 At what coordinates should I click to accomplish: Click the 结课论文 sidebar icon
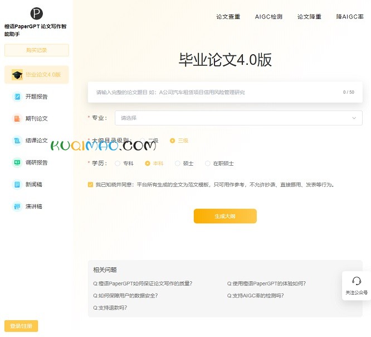(x=17, y=141)
